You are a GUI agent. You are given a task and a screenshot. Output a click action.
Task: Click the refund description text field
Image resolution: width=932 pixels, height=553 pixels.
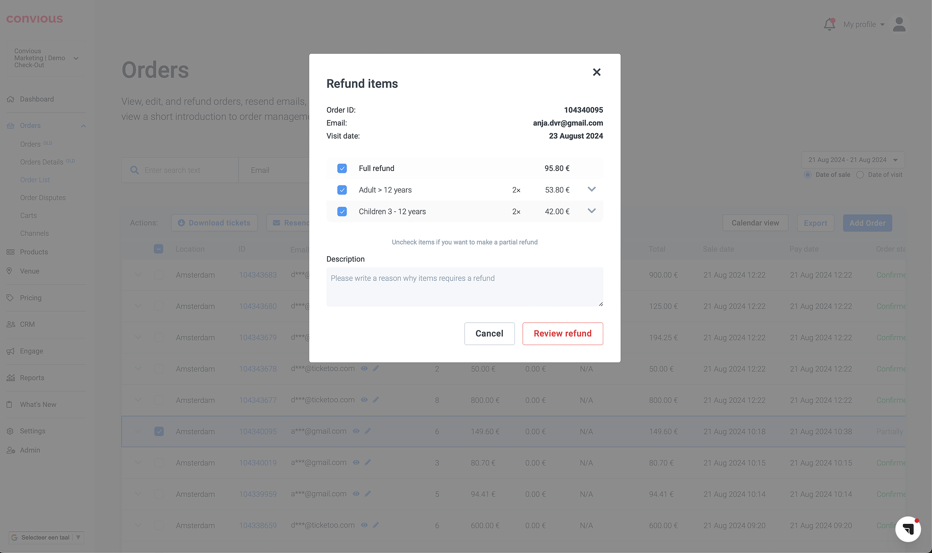(464, 287)
